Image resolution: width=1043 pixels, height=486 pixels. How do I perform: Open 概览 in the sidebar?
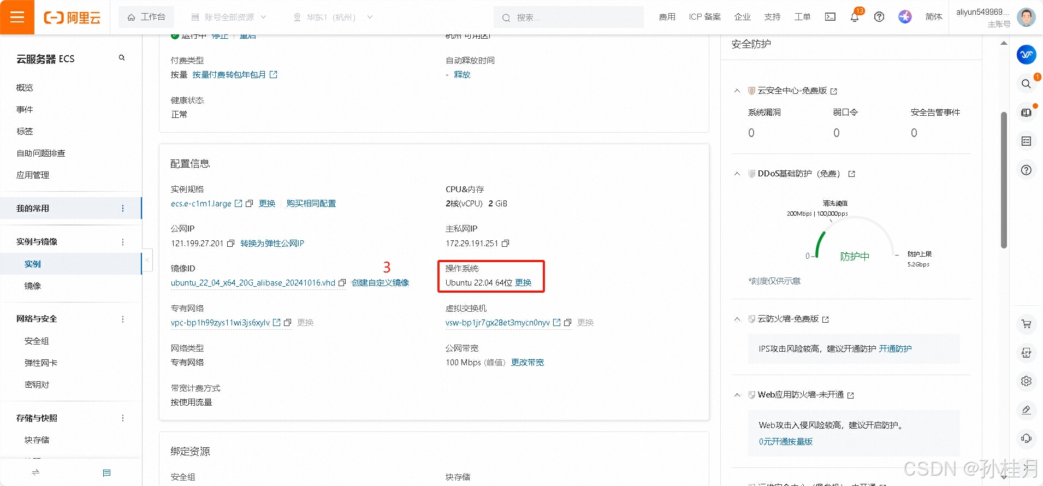25,87
